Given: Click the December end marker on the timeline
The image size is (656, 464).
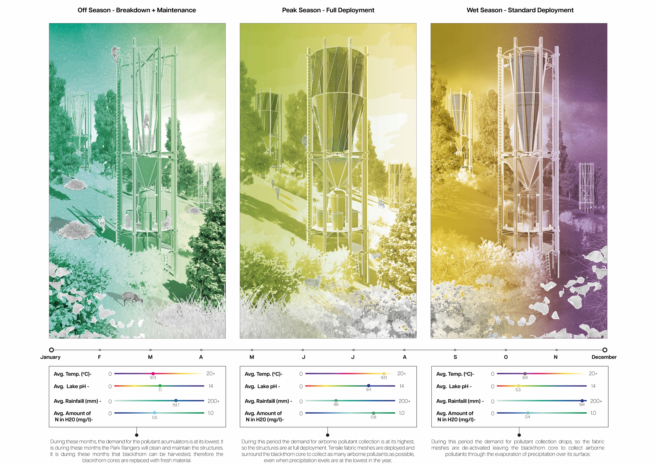Looking at the screenshot, I should pos(605,350).
